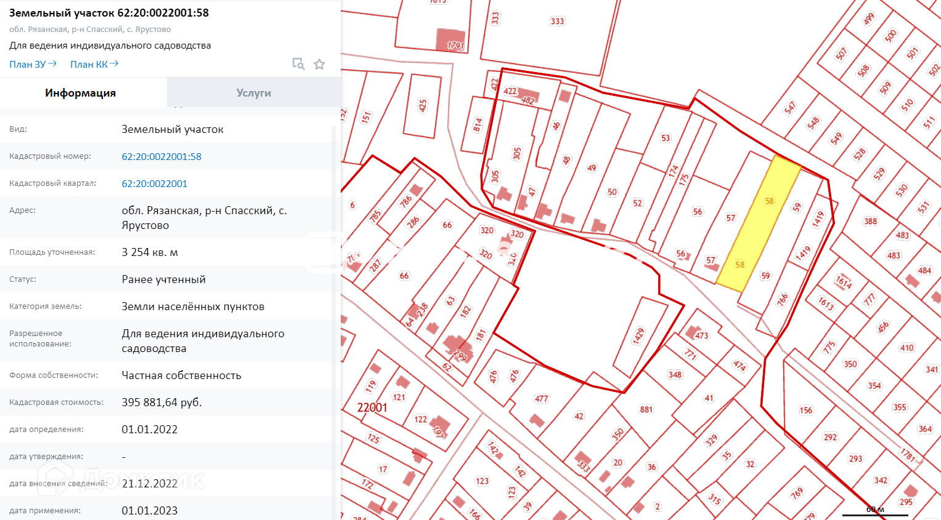Click the area value 3 254 кв. м
The width and height of the screenshot is (941, 520).
pos(150,252)
